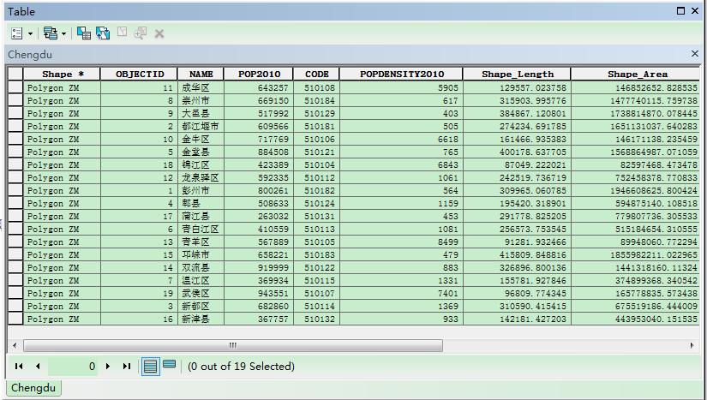Select the row selector for OBJECTID 11
707x400 pixels.
(15, 87)
